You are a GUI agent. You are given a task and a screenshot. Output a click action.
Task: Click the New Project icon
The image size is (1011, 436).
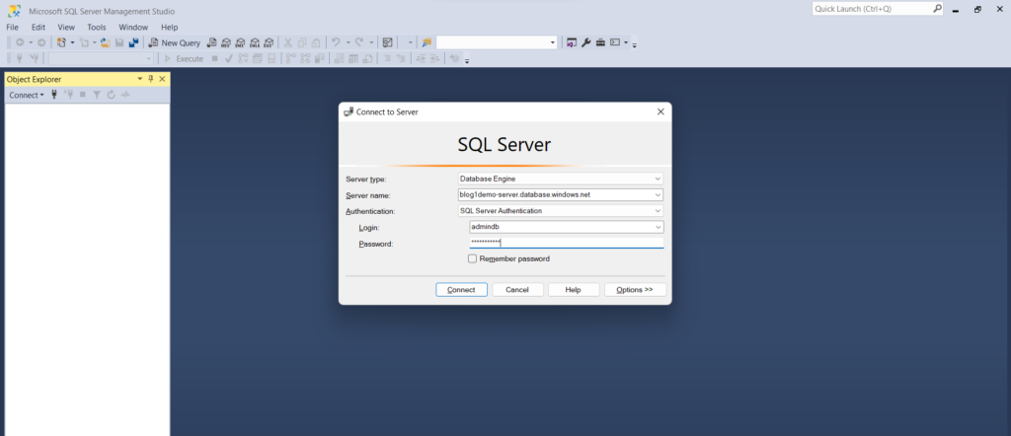pyautogui.click(x=61, y=43)
